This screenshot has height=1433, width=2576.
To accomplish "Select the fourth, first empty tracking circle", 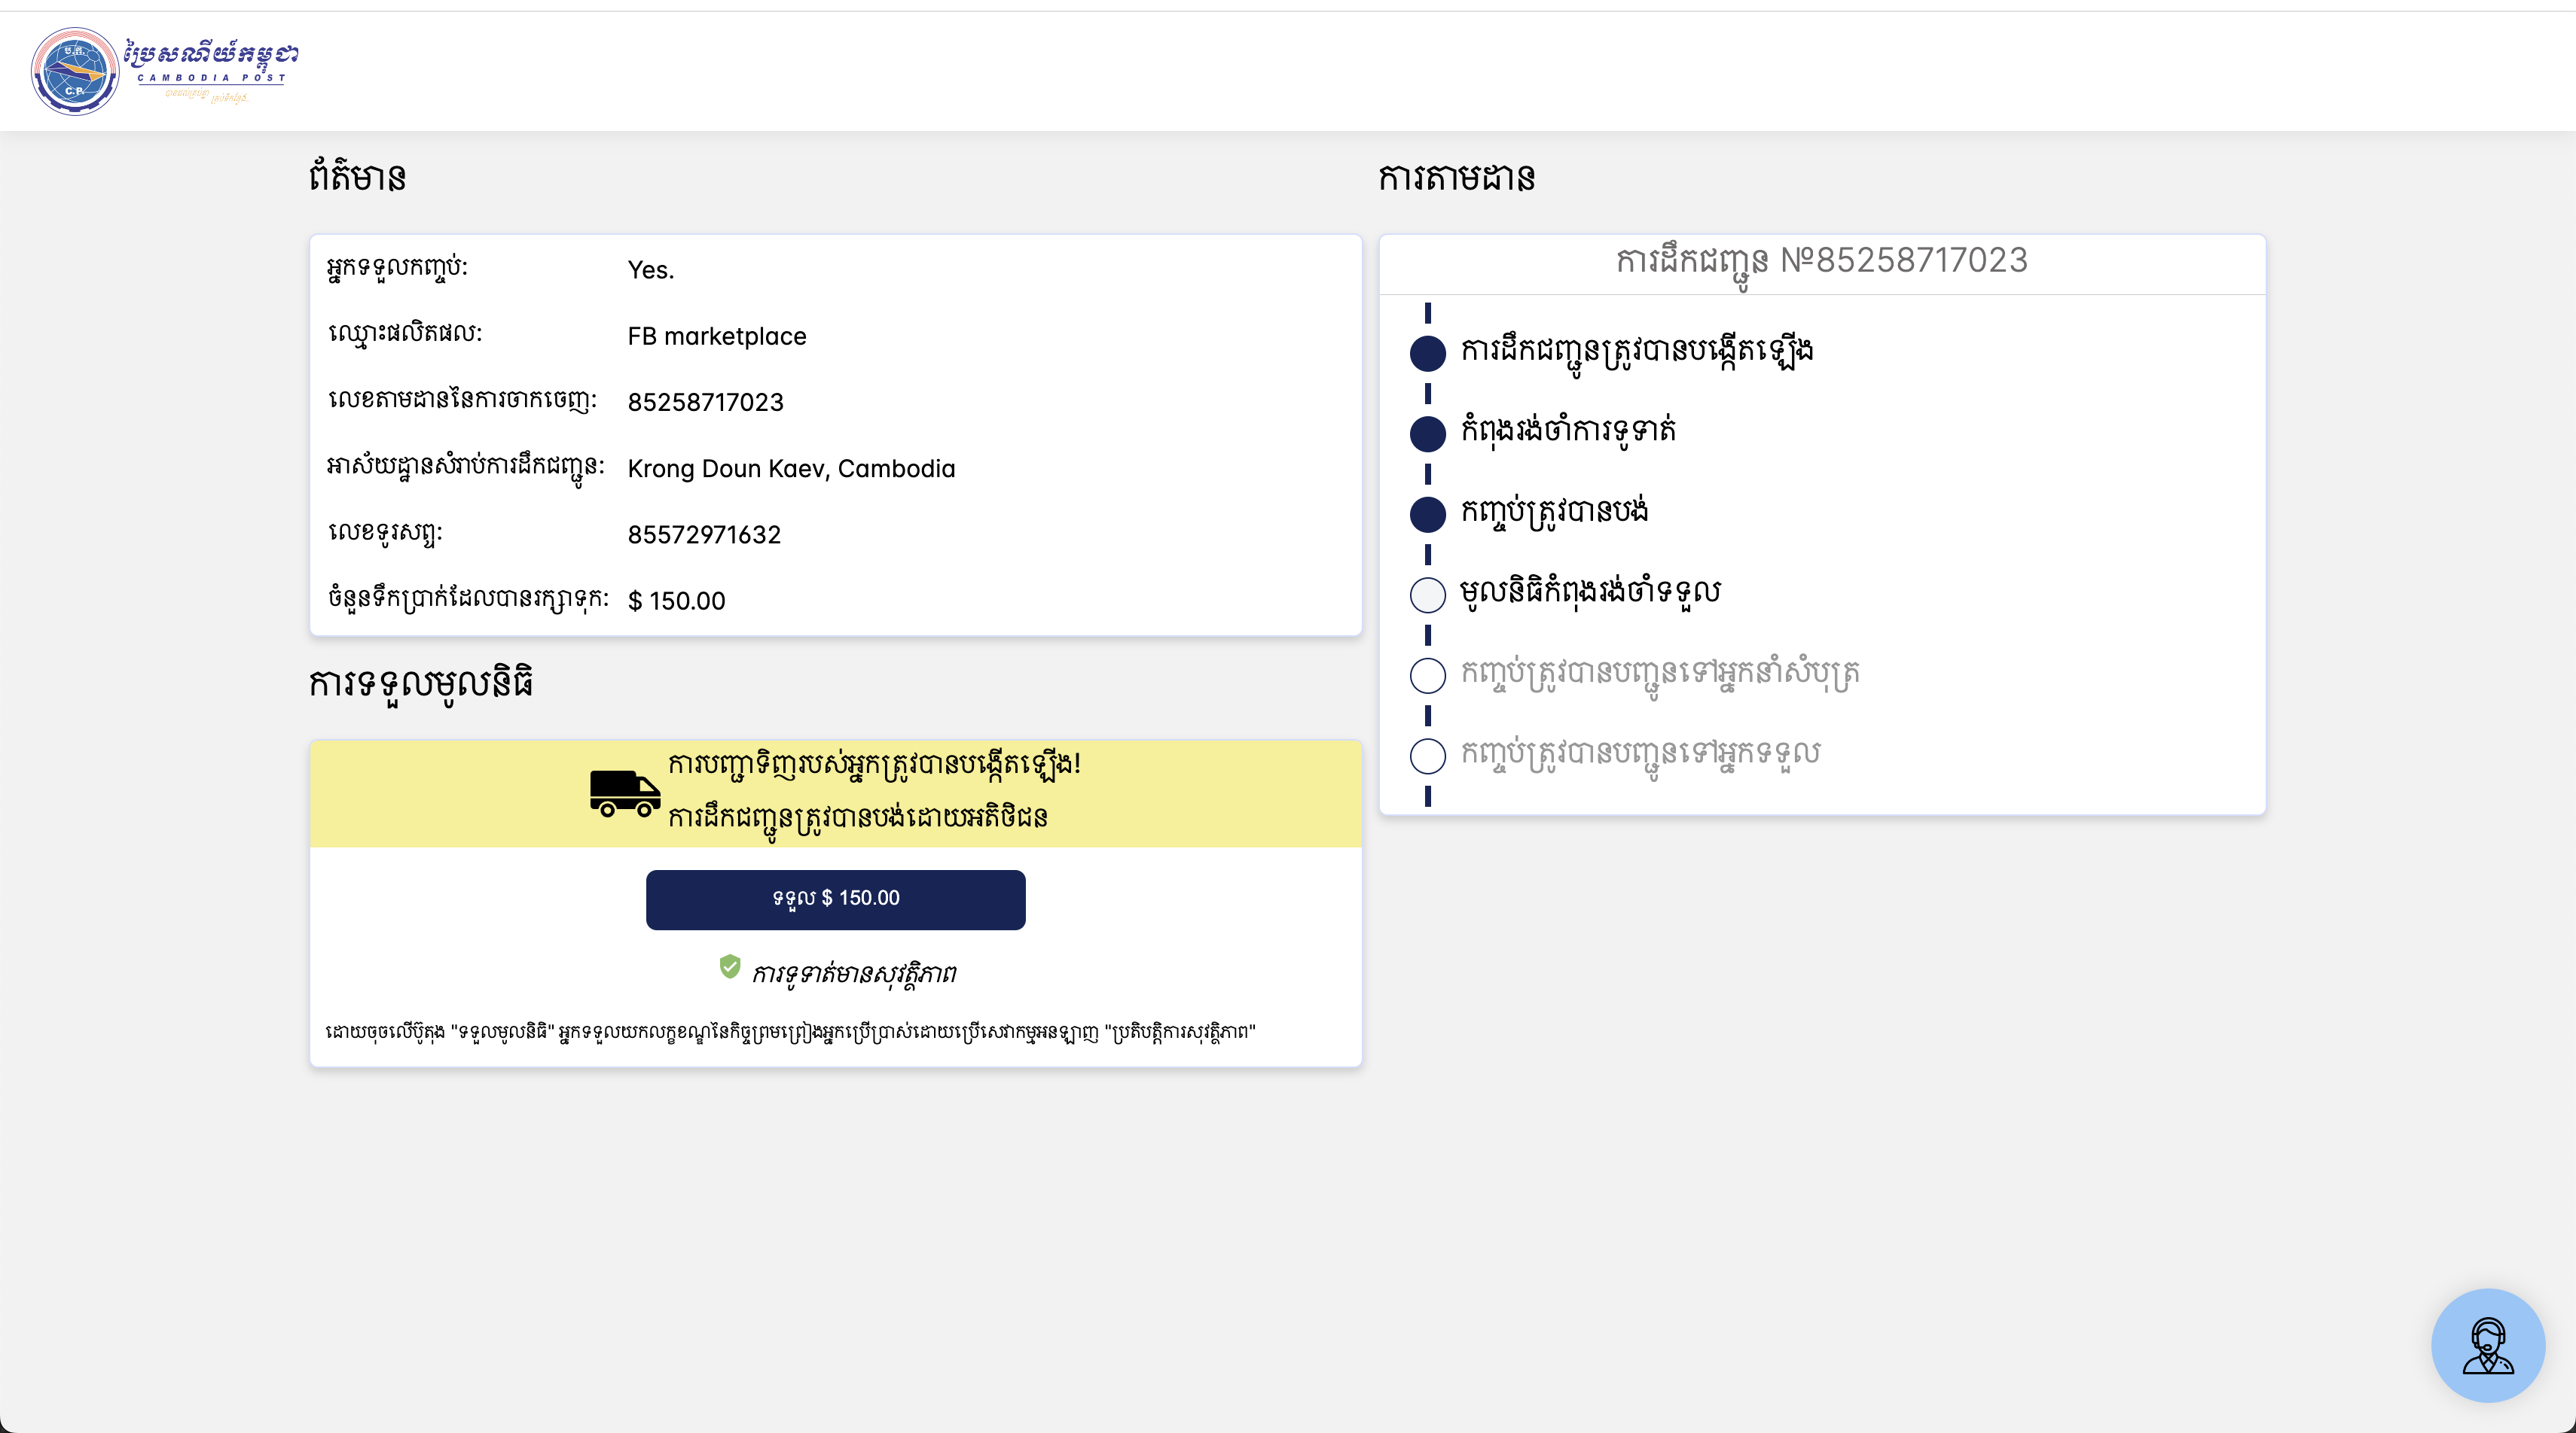I will (1427, 595).
